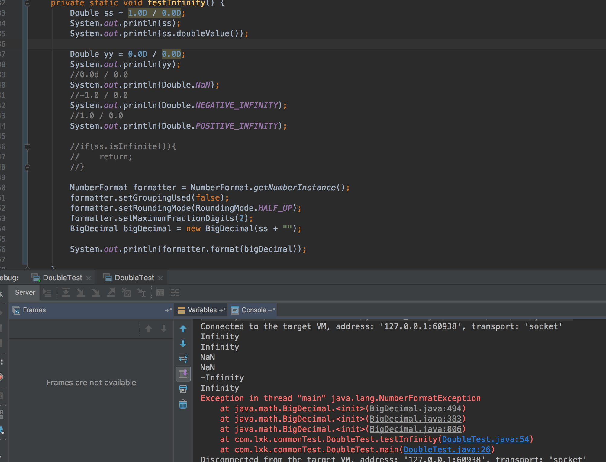Open the DoubleTest.java:26 stack trace link
The height and width of the screenshot is (462, 606).
coord(447,450)
